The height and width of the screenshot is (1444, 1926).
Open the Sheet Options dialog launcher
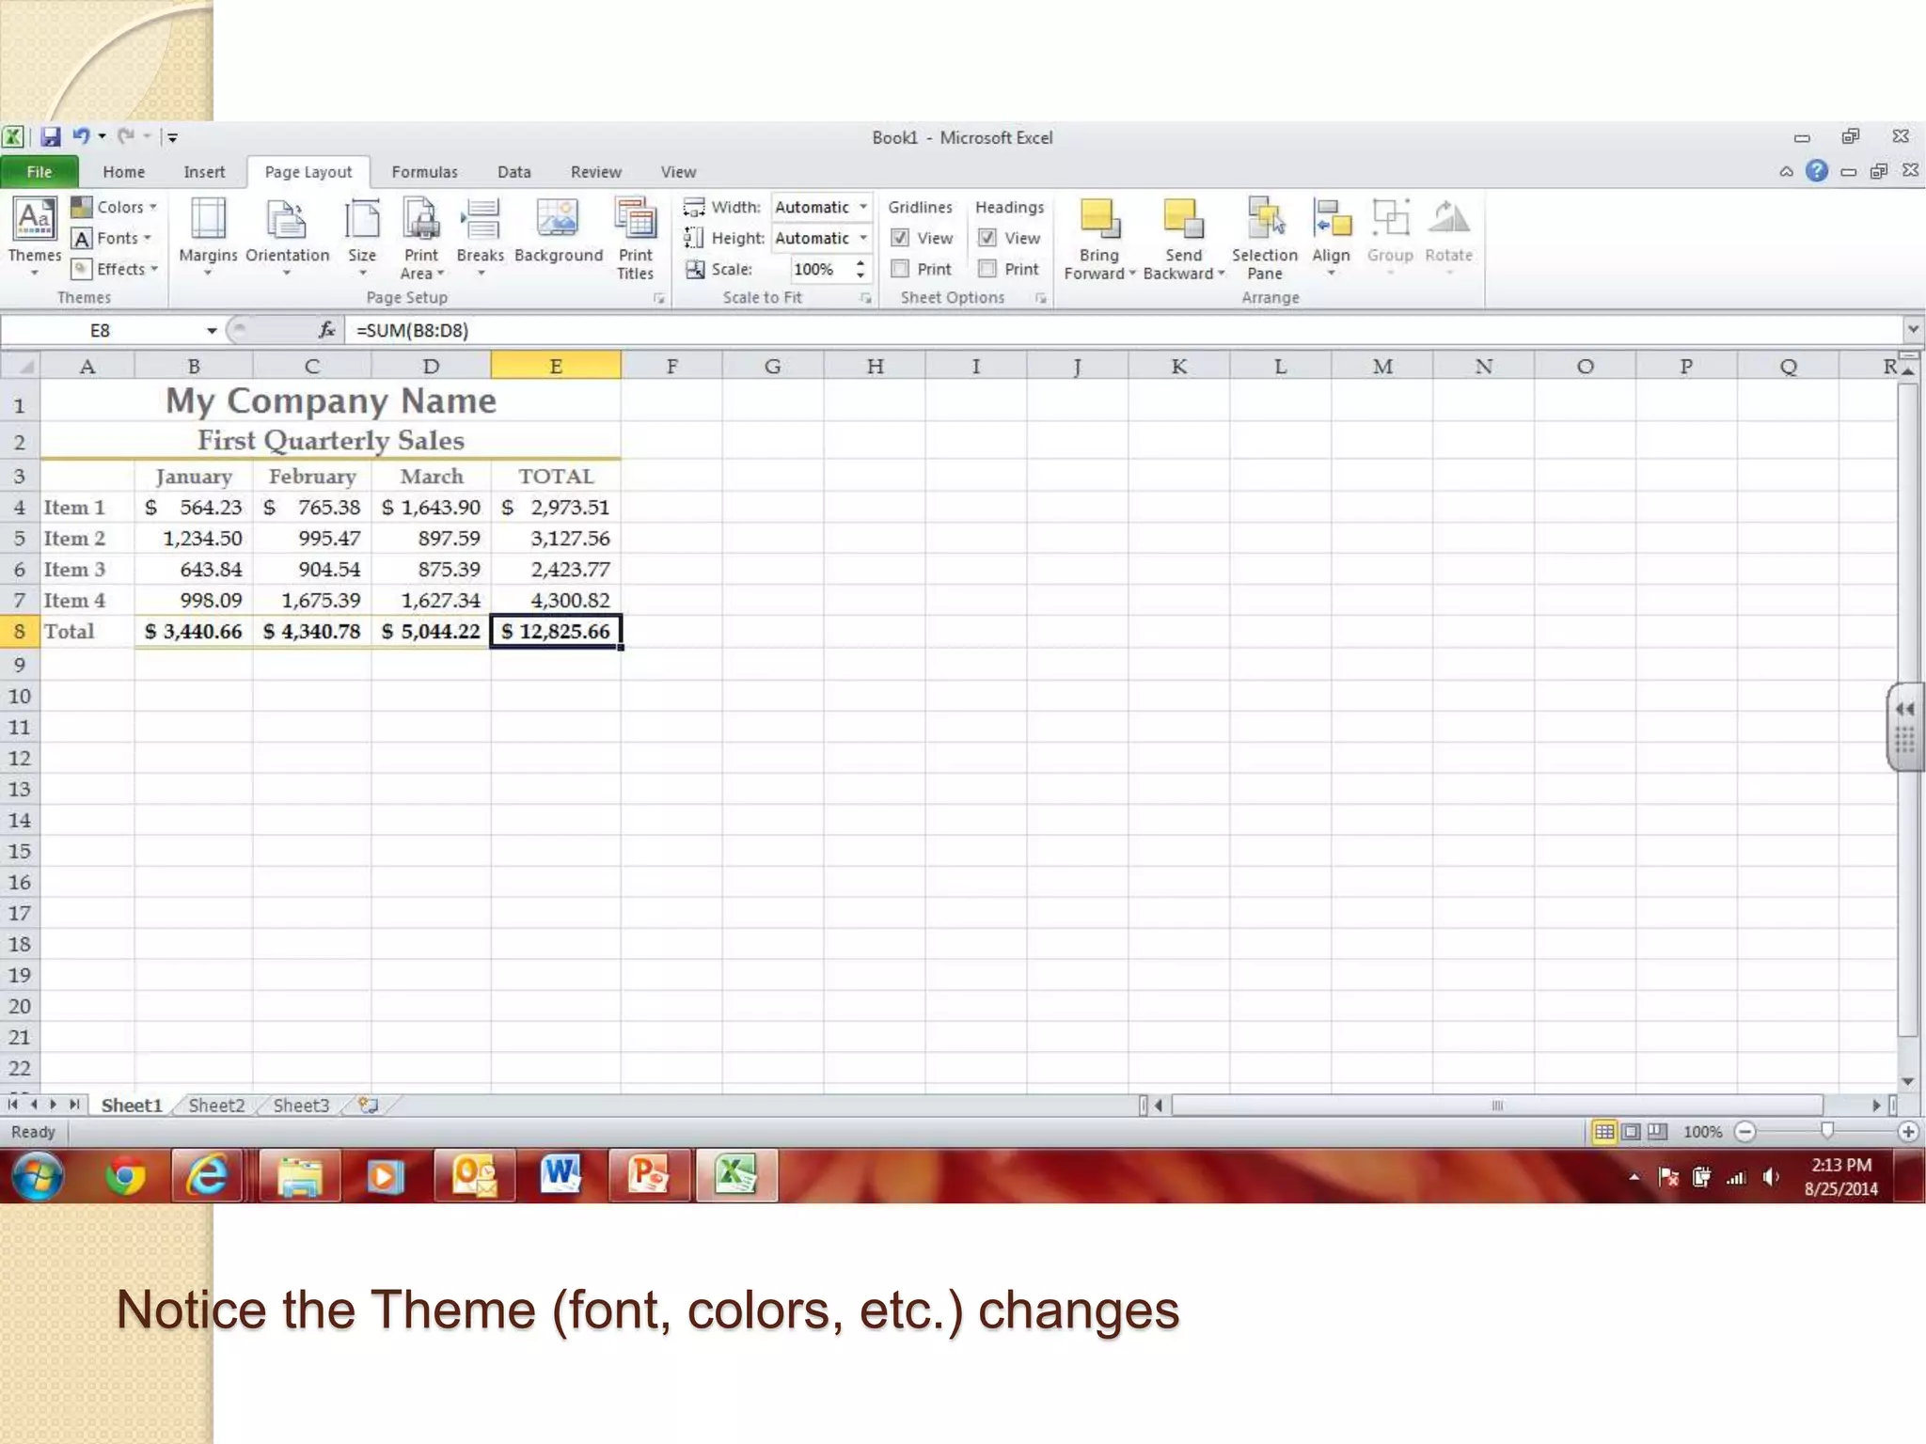[1040, 298]
